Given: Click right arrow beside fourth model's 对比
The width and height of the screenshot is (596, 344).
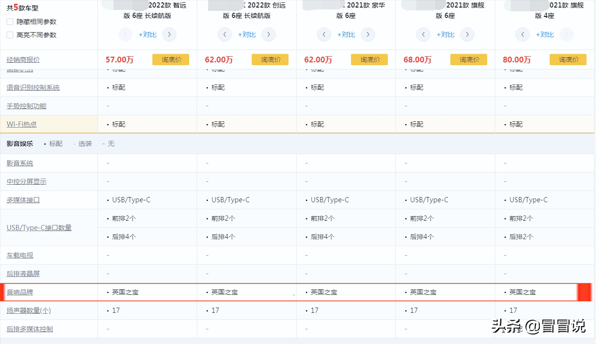Looking at the screenshot, I should coord(467,34).
